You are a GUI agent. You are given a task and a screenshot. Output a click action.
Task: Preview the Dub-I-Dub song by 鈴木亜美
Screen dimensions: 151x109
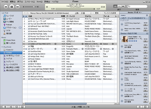(122, 46)
